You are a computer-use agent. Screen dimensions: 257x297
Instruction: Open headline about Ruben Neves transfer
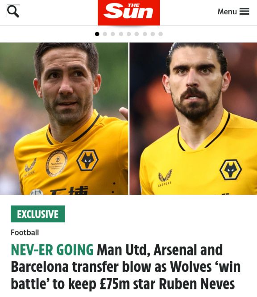(126, 267)
